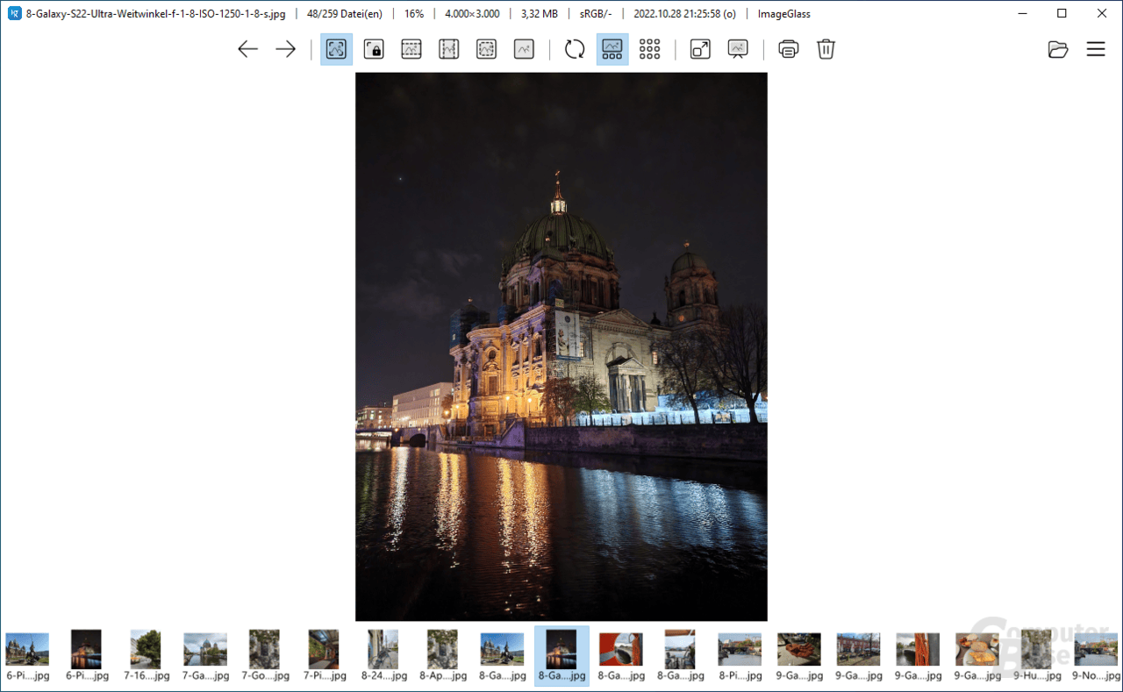1123x692 pixels.
Task: Open the Print dialog
Action: click(x=788, y=49)
